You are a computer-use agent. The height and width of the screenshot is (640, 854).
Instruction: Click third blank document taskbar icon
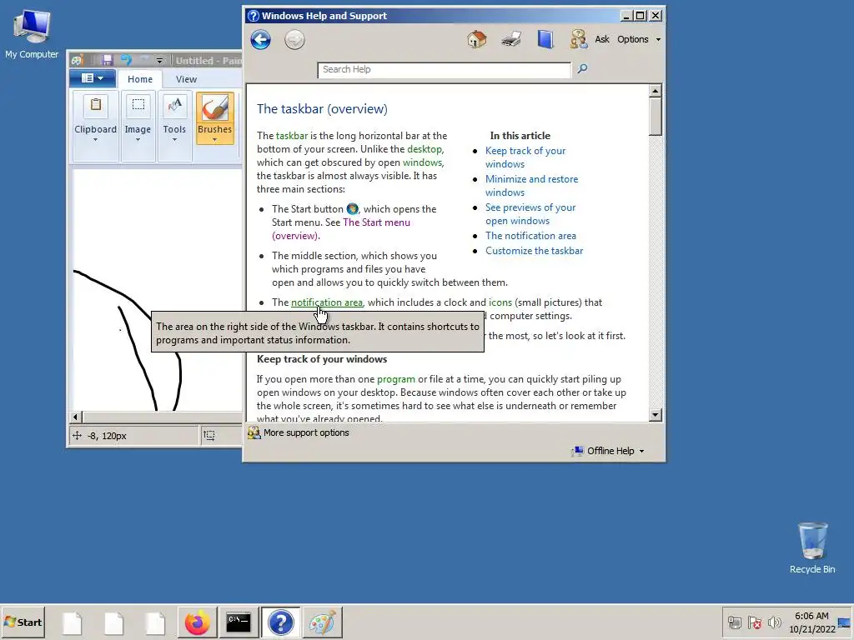click(155, 622)
